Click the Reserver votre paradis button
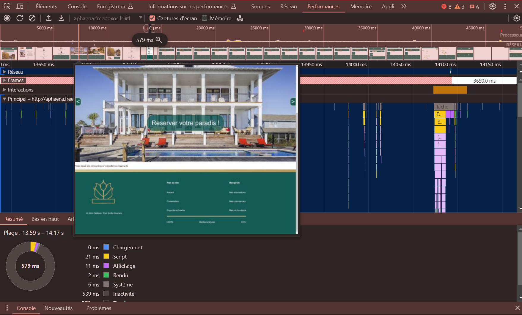This screenshot has width=522, height=315. click(x=185, y=123)
